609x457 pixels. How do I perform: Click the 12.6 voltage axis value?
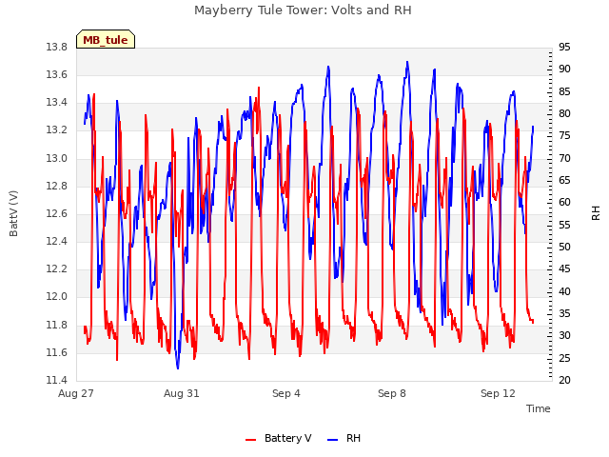coord(57,213)
